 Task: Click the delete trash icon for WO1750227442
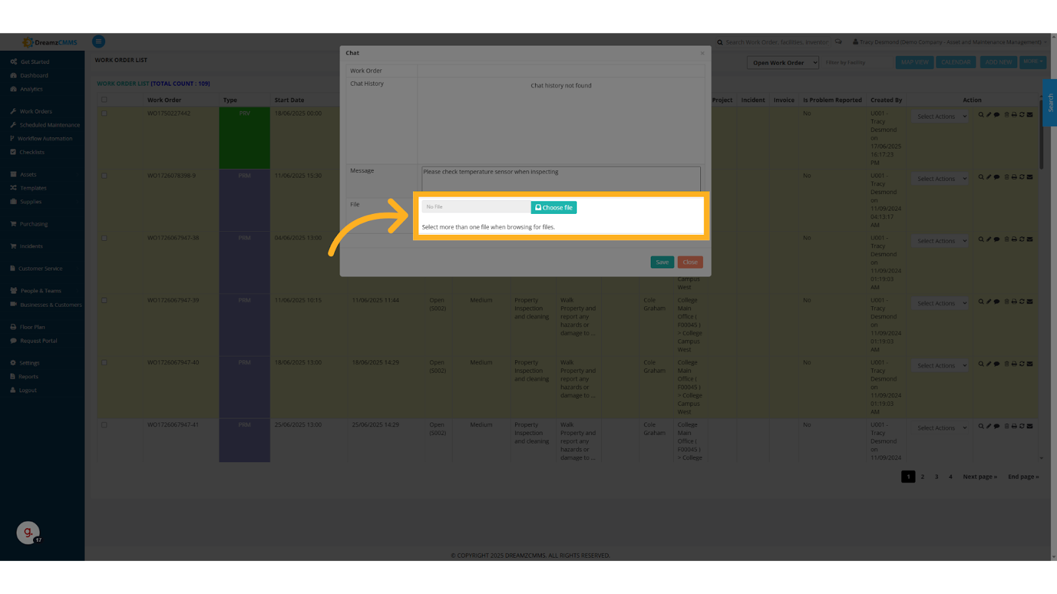tap(1007, 115)
